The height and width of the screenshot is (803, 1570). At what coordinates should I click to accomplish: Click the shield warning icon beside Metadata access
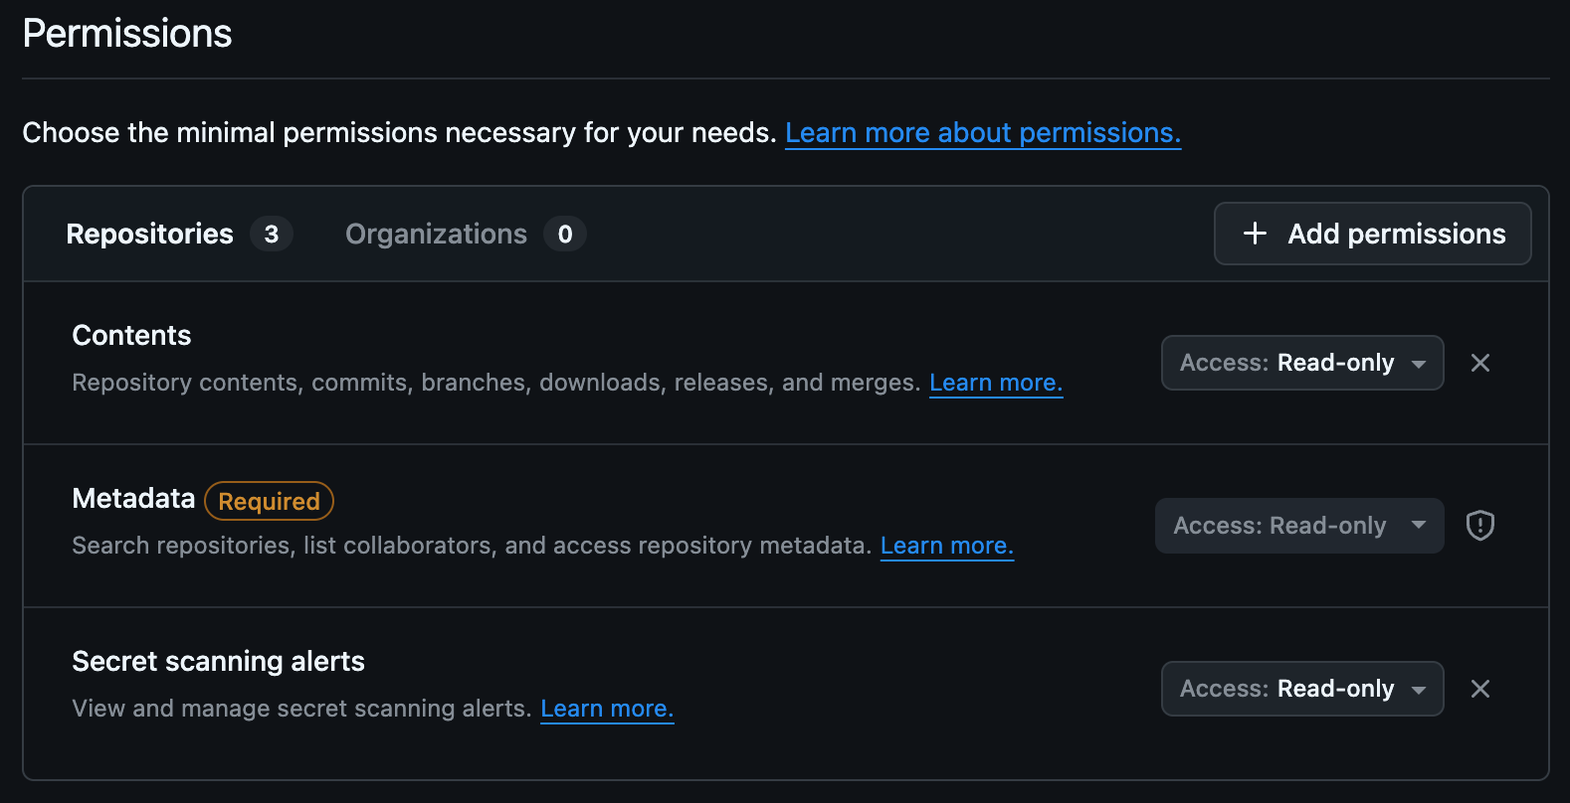coord(1479,525)
